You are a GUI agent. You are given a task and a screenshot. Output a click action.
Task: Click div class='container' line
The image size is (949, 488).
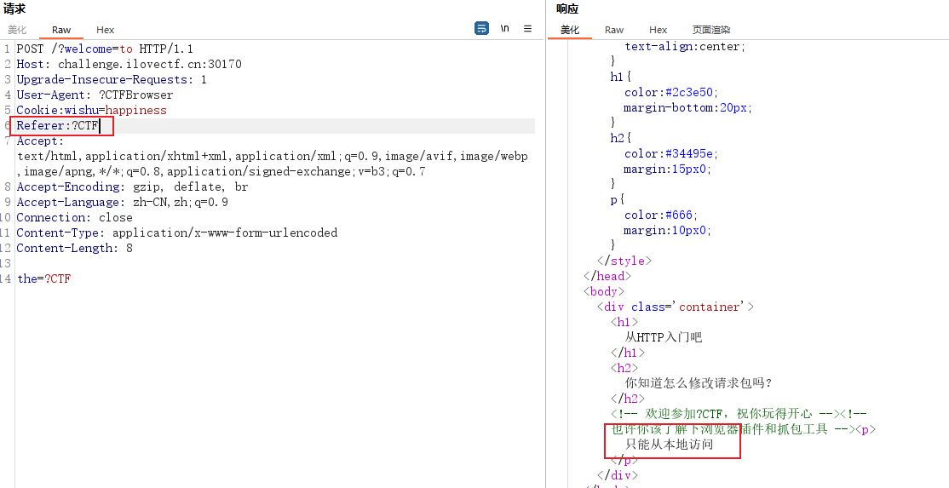coord(676,307)
